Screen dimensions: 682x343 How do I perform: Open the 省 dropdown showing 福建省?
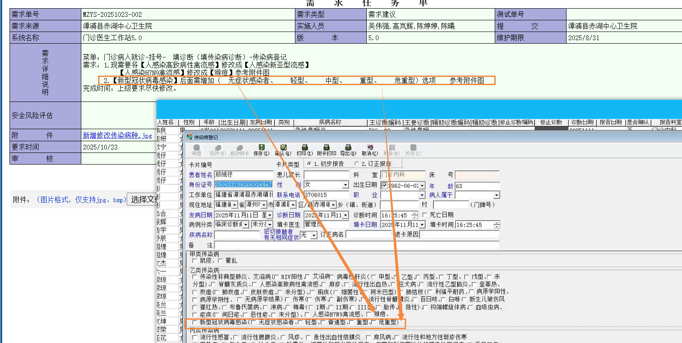click(x=235, y=205)
